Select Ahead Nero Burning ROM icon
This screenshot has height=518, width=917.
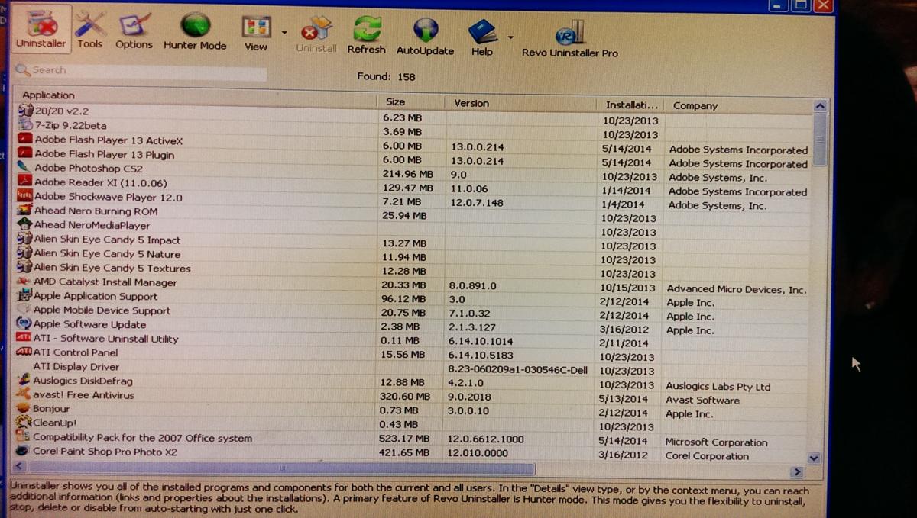24,211
